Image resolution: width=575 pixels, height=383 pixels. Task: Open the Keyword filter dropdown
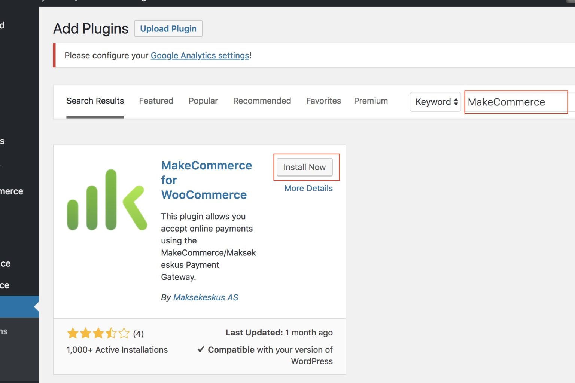tap(435, 102)
